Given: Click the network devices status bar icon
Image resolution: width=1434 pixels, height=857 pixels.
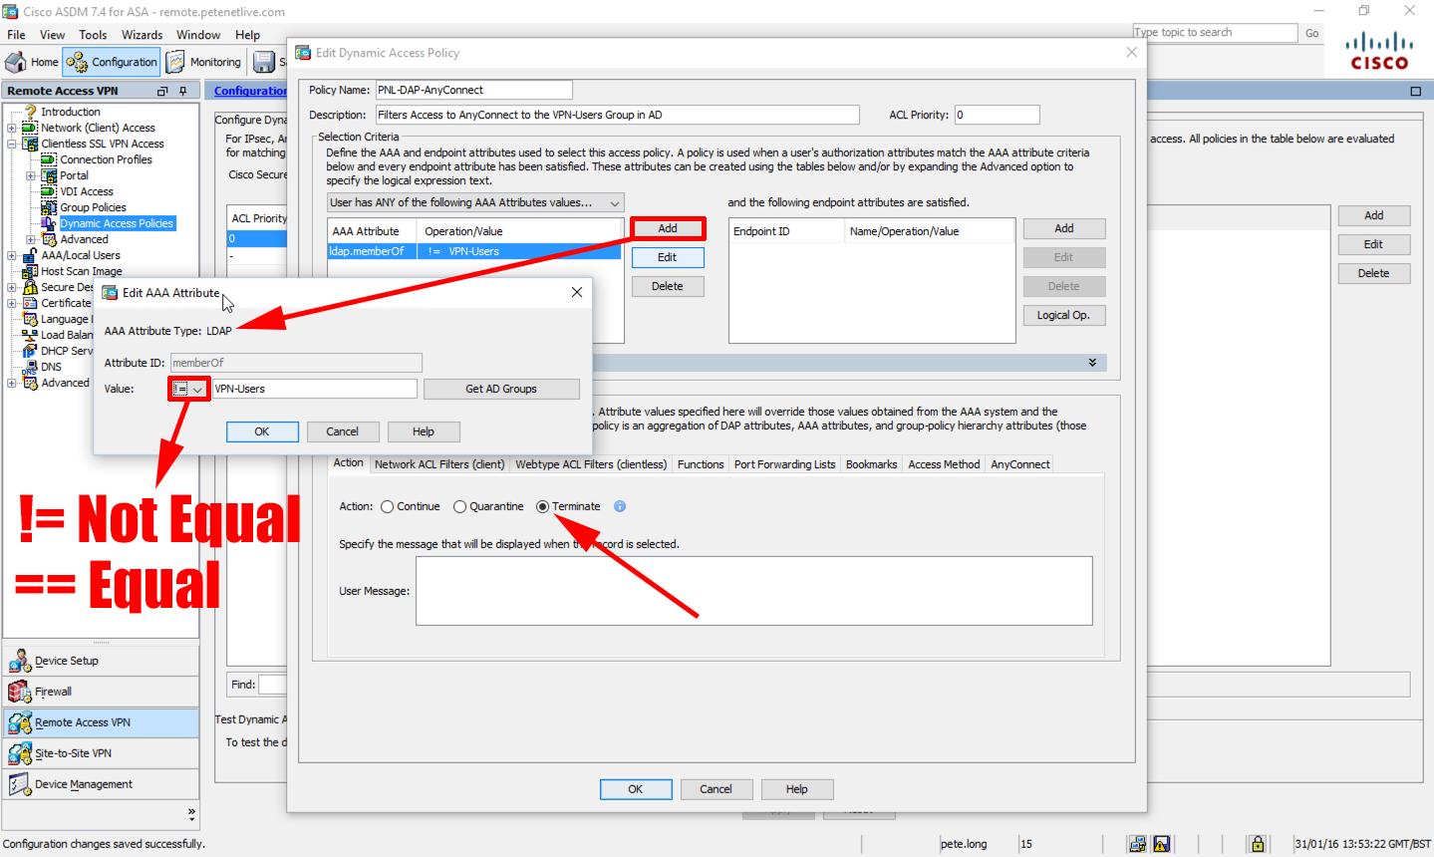Looking at the screenshot, I should 1137,844.
